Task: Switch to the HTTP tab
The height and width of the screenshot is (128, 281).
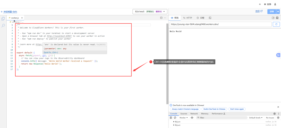Action: tap(187, 18)
